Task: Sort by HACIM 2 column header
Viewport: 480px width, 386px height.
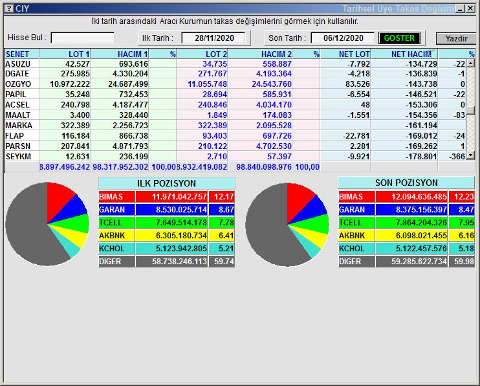Action: click(260, 54)
